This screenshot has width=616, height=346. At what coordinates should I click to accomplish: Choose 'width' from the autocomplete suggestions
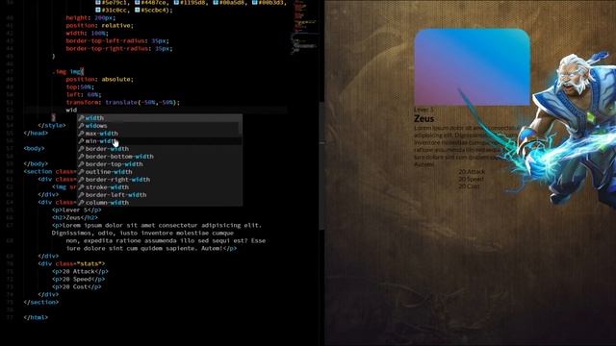pyautogui.click(x=159, y=118)
